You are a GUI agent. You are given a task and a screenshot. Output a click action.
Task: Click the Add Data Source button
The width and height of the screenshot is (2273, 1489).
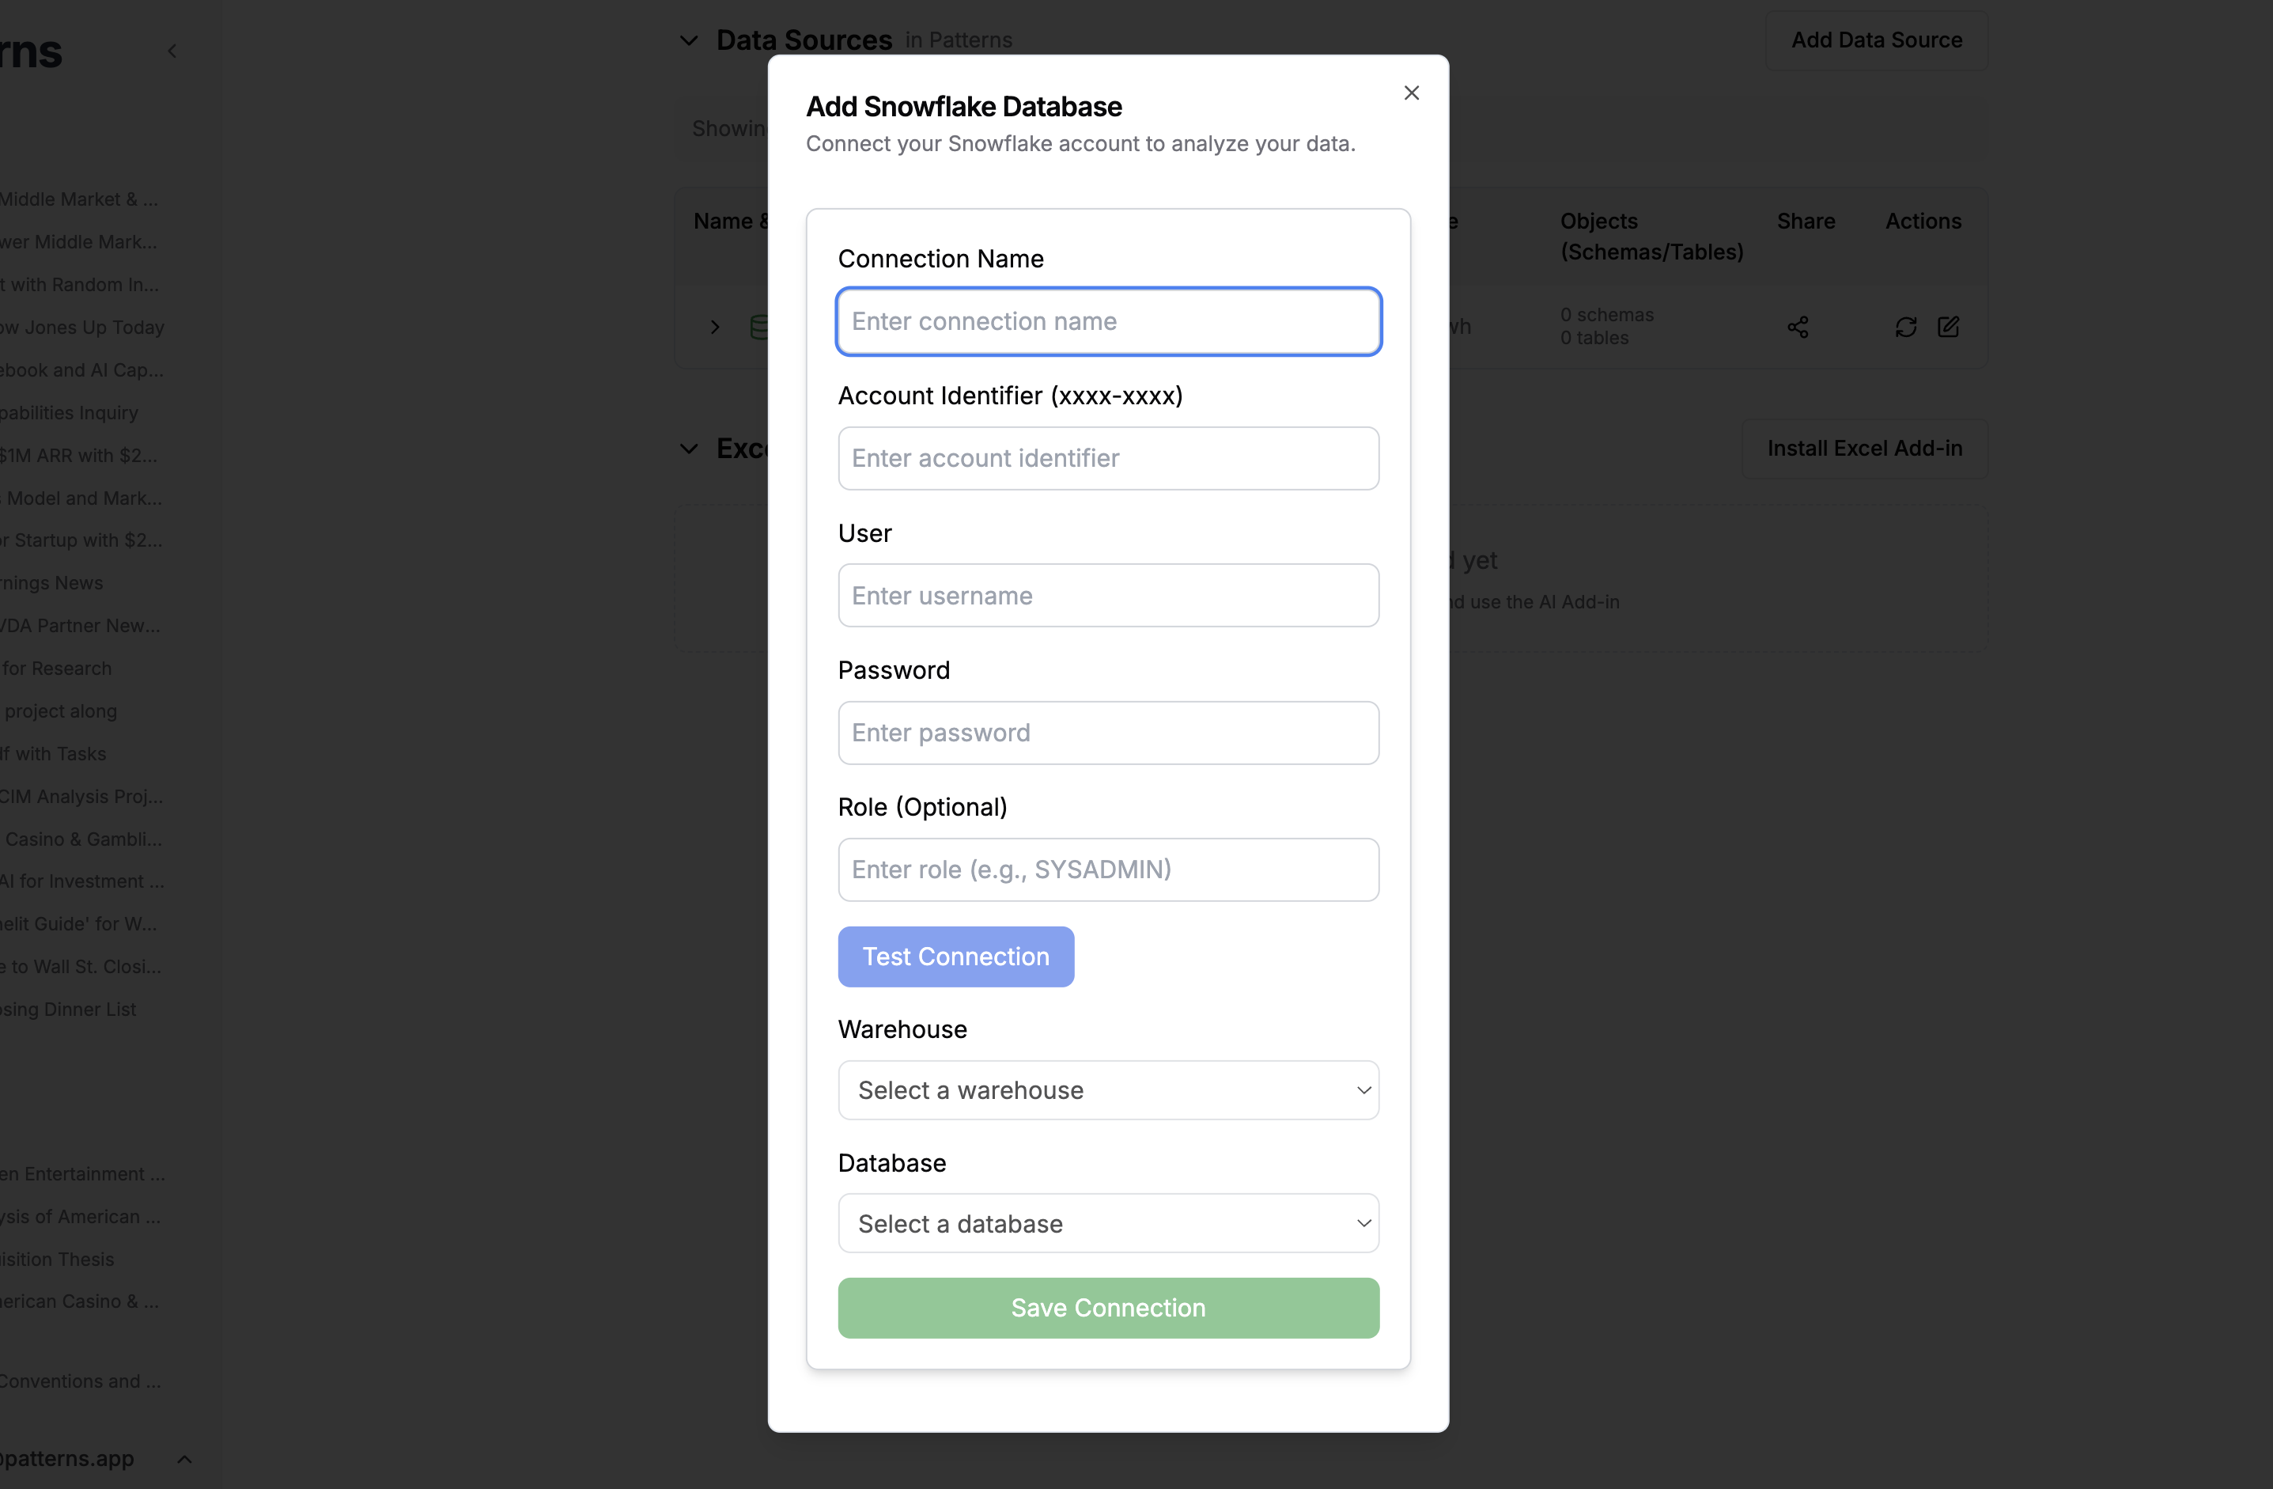tap(1876, 40)
